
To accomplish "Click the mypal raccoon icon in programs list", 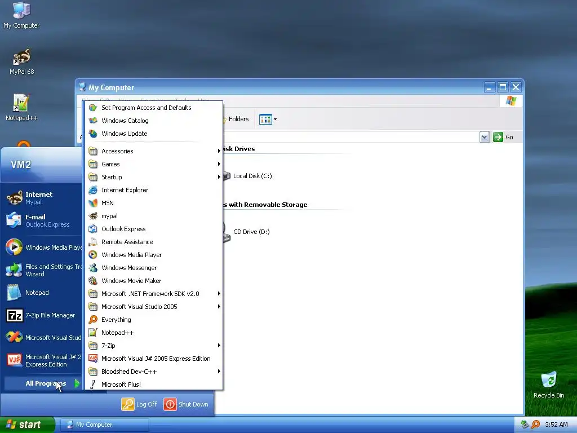I will pyautogui.click(x=93, y=216).
